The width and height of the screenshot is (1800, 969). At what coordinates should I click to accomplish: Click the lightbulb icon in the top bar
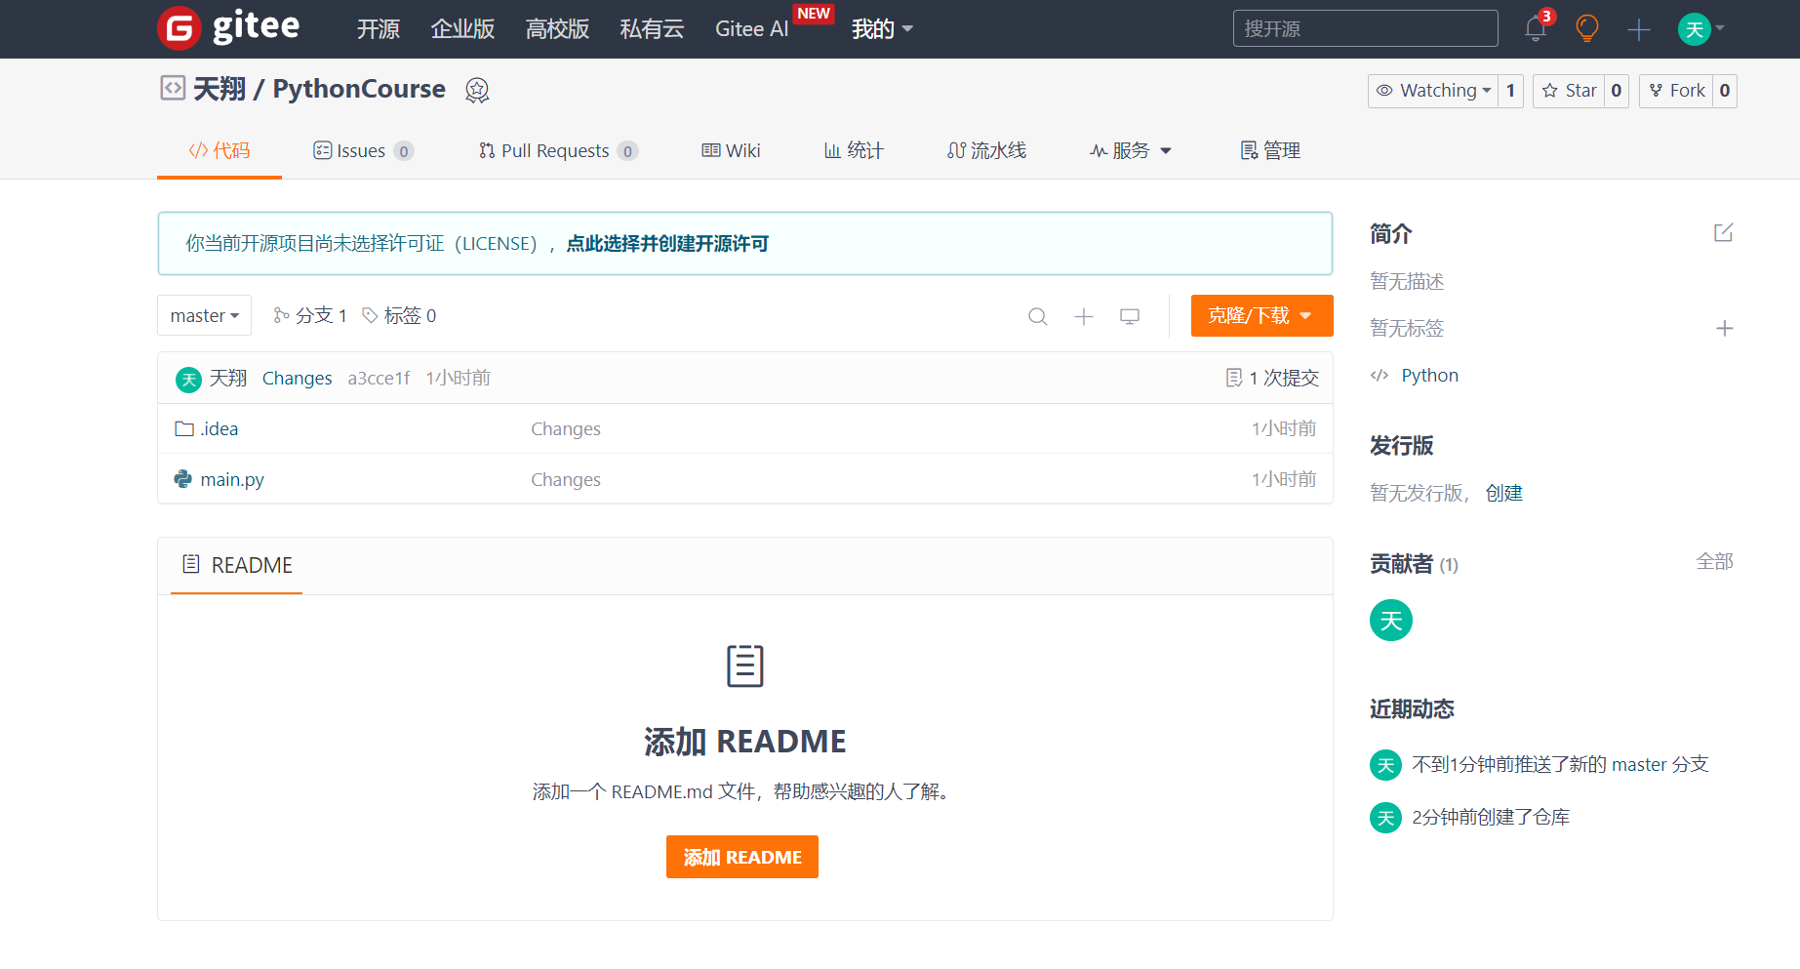1586,29
